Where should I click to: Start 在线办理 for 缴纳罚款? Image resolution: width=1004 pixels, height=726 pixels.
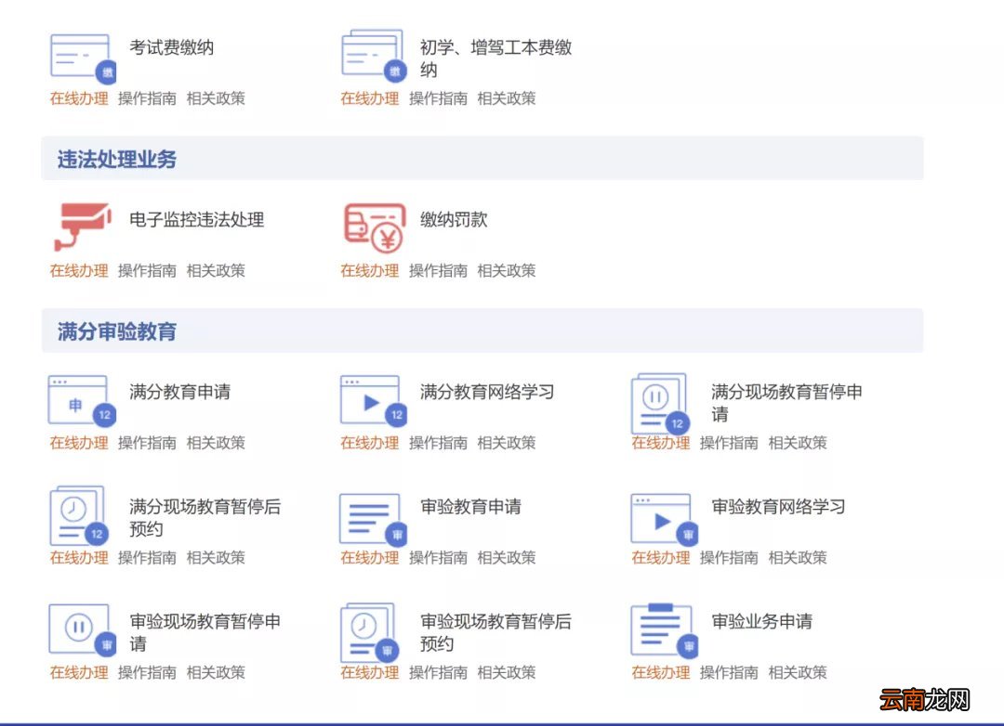(x=369, y=270)
